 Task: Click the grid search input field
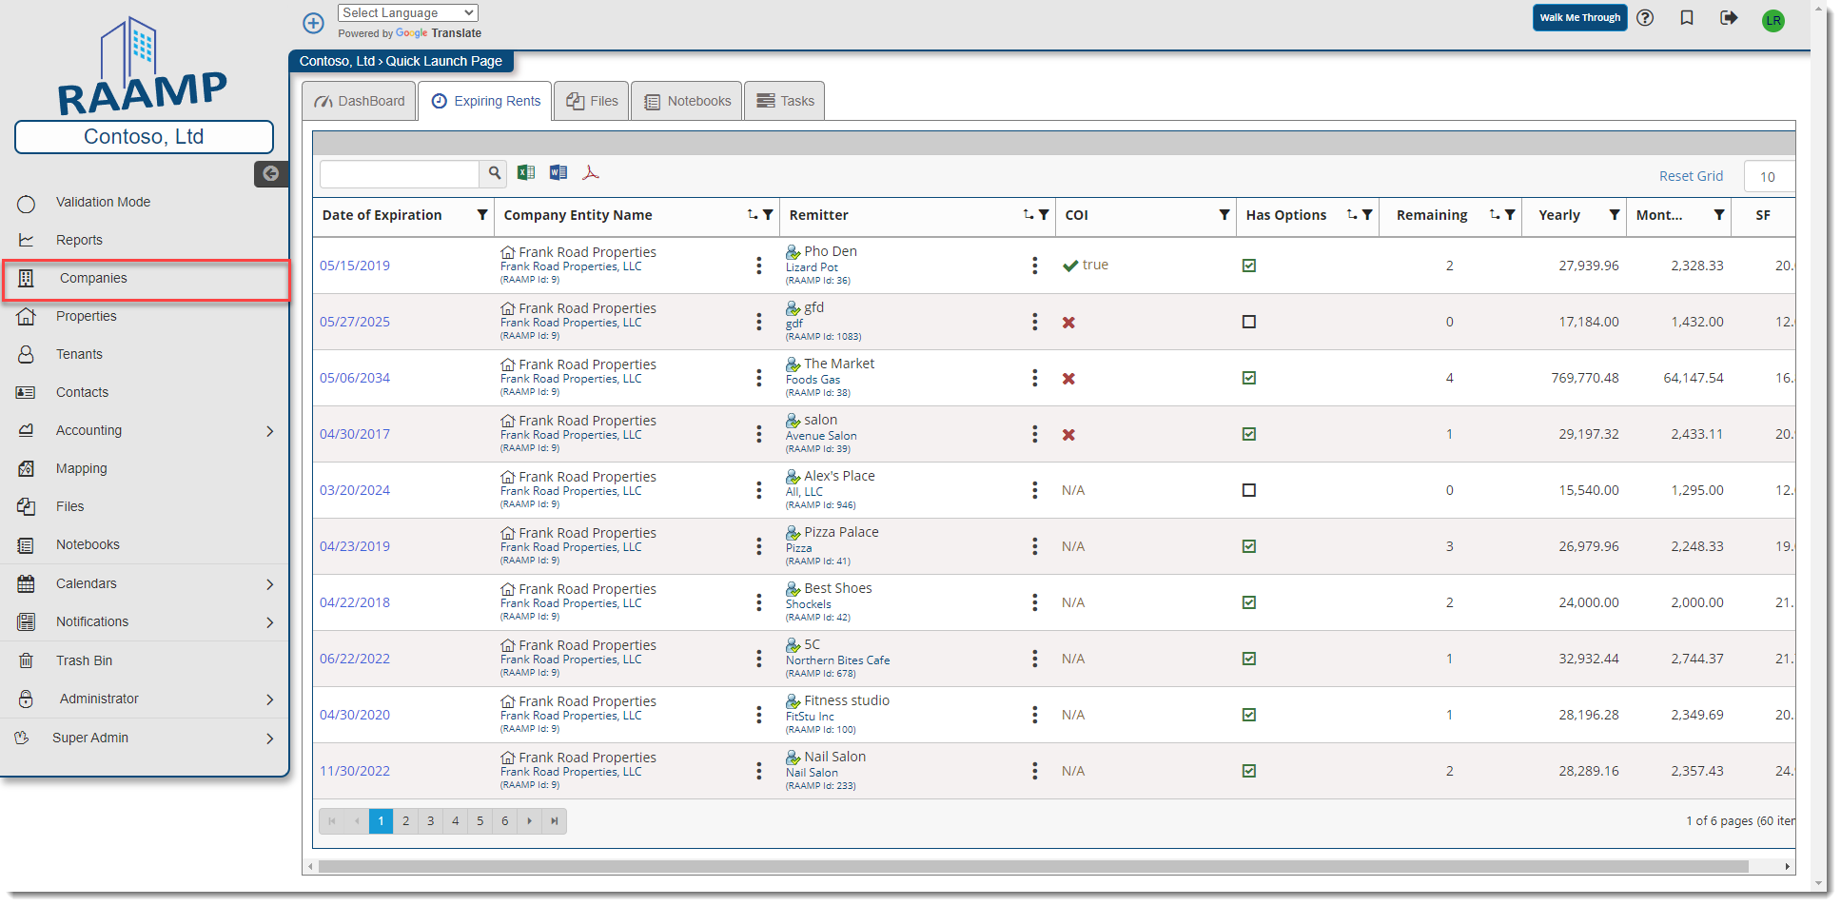click(x=400, y=173)
